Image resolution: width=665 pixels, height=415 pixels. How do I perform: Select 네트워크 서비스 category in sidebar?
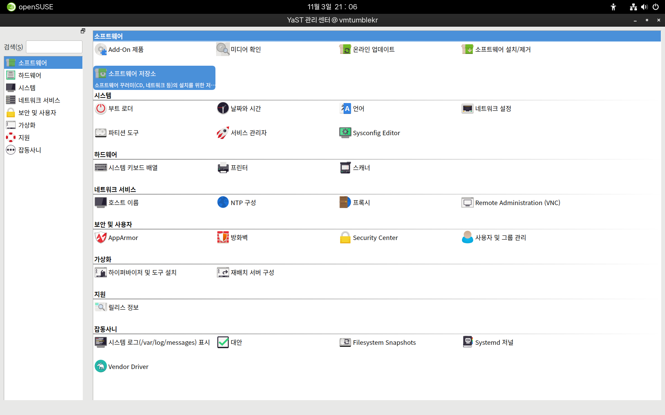39,100
